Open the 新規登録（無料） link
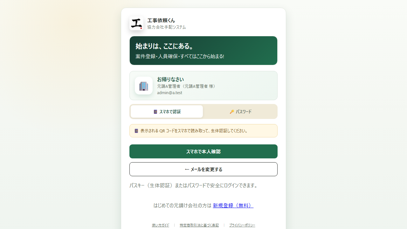Screen dimensions: 407x229 [233, 205]
